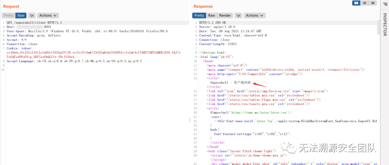The width and height of the screenshot is (389, 165).
Task: Click the <!doctype html> line
Action: (213, 52)
